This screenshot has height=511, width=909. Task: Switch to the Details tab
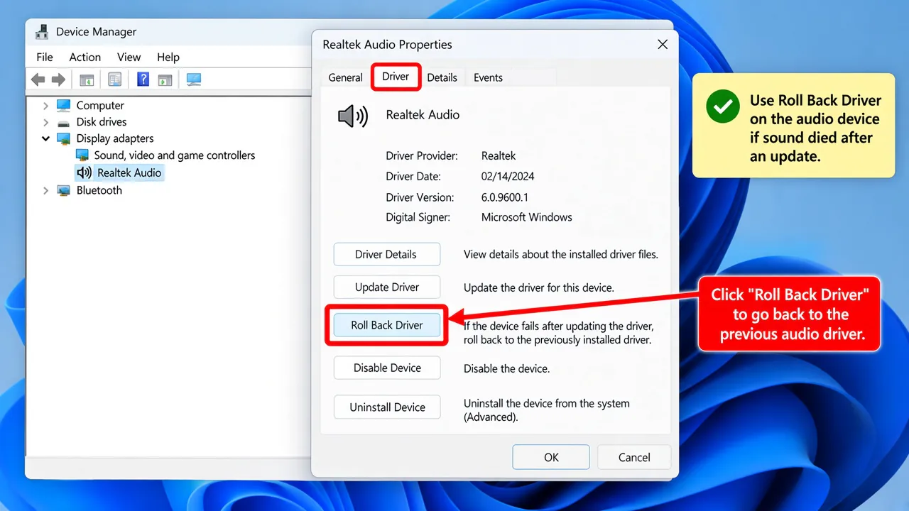tap(442, 77)
